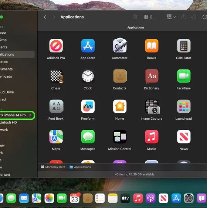Screen dimensions: 207x208
Task: Click the back navigation arrow
Action: [45, 17]
